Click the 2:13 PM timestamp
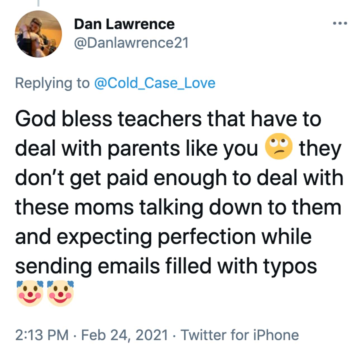The width and height of the screenshot is (363, 358). pyautogui.click(x=42, y=335)
